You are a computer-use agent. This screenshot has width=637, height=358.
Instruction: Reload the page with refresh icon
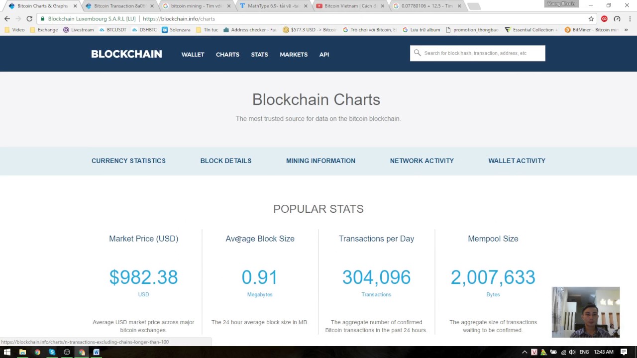point(29,18)
